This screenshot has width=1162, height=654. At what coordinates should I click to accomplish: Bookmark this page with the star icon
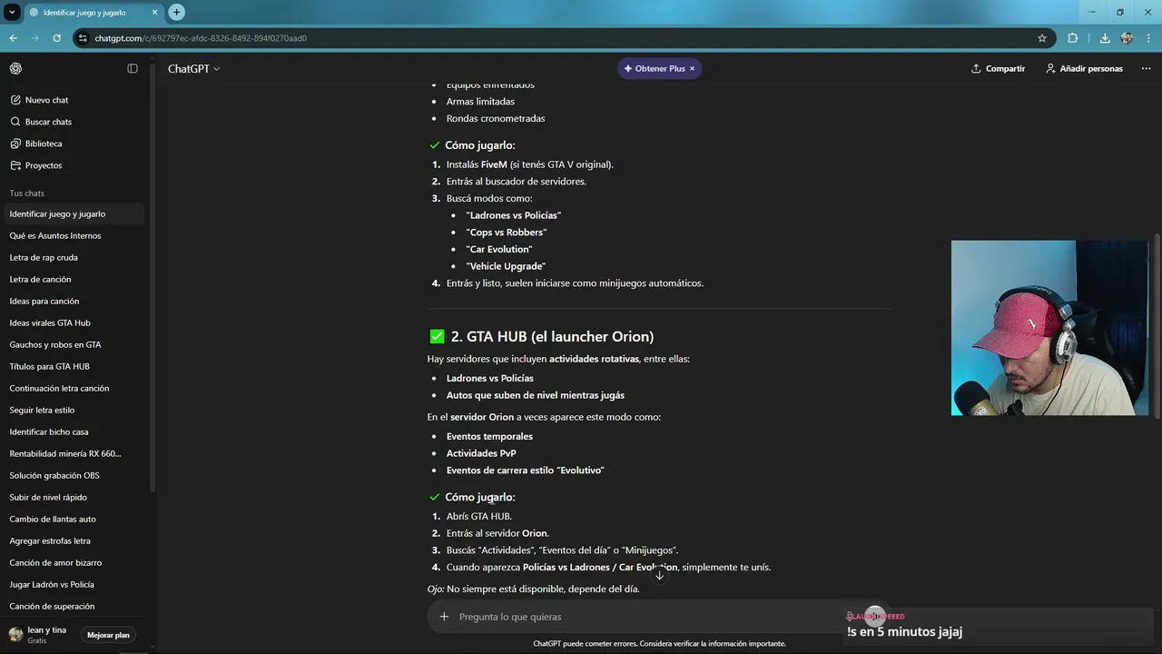[x=1042, y=38]
